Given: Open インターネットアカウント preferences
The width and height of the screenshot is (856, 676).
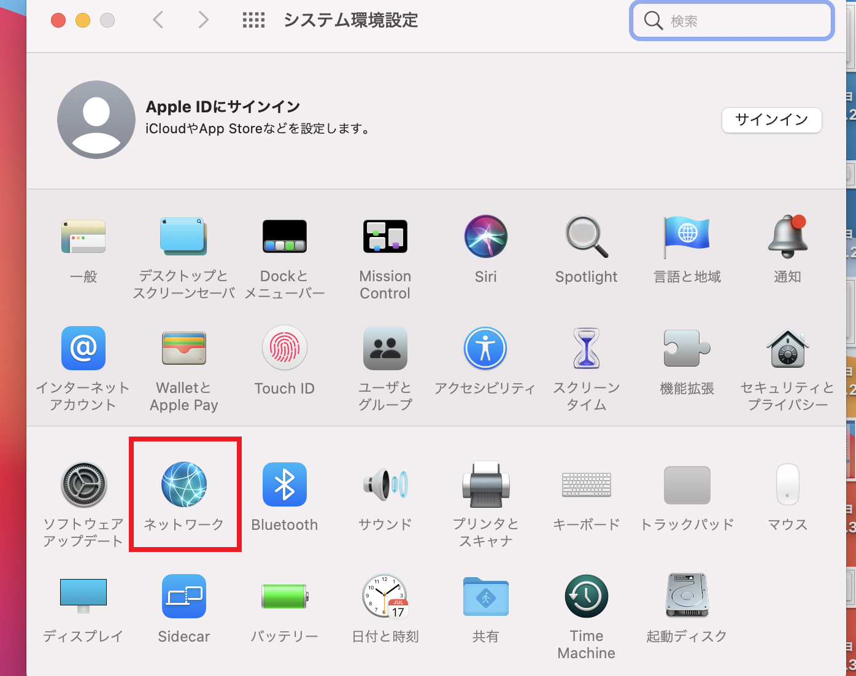Looking at the screenshot, I should (83, 348).
